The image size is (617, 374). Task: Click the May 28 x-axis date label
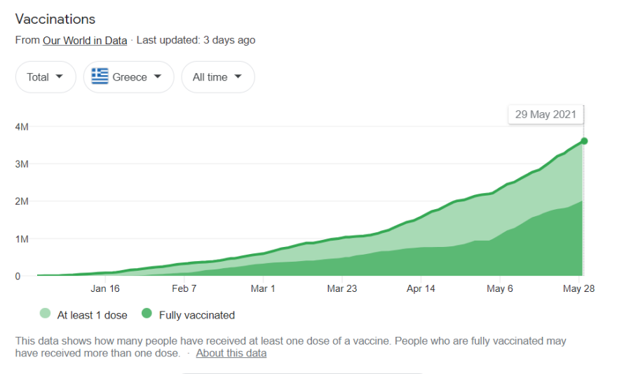(579, 288)
